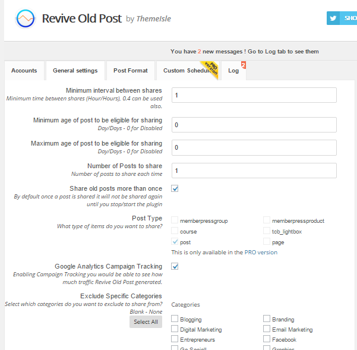
Task: Exclude the Email Marketing category
Action: [267, 329]
